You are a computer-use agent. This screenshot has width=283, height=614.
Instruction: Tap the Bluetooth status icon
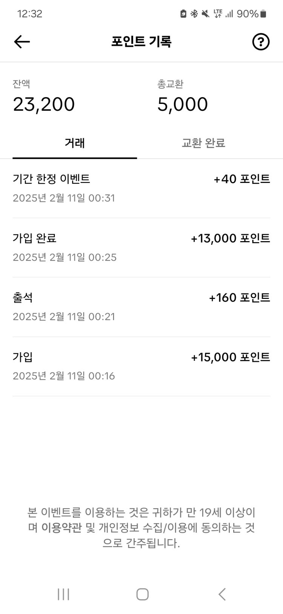click(194, 14)
